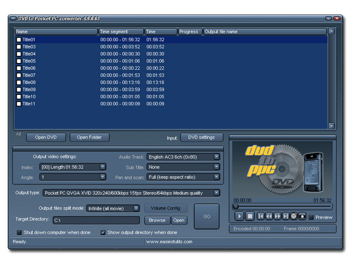Image resolution: width=353 pixels, height=265 pixels.
Task: Start playback with the play button
Action: click(239, 216)
